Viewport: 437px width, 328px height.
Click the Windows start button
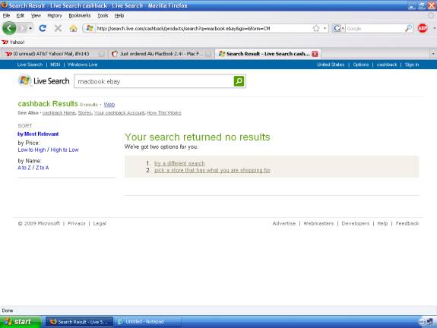20,322
